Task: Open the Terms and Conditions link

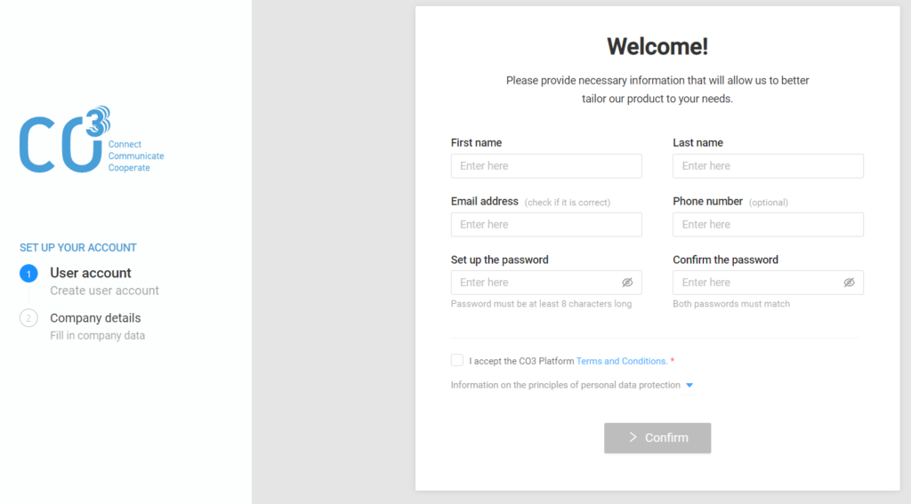Action: (622, 361)
